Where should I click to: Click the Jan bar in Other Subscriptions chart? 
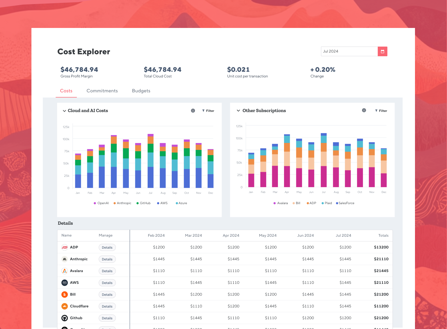[251, 170]
